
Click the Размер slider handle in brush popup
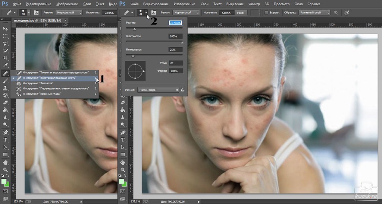pyautogui.click(x=134, y=29)
